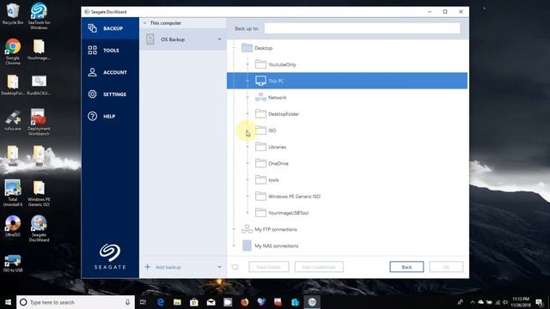
Task: Open the Account section in sidebar
Action: pos(110,72)
